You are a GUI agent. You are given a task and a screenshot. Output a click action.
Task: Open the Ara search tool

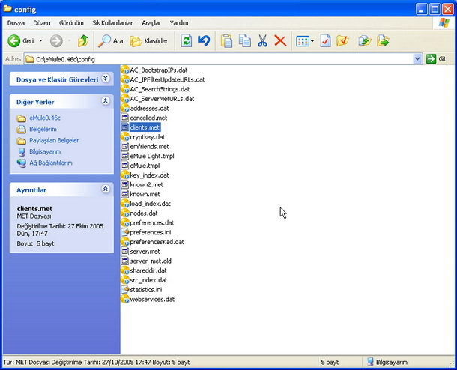(110, 41)
